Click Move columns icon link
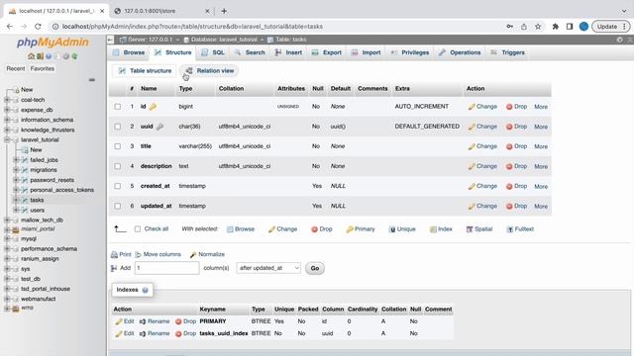This screenshot has width=634, height=356. pos(158,254)
